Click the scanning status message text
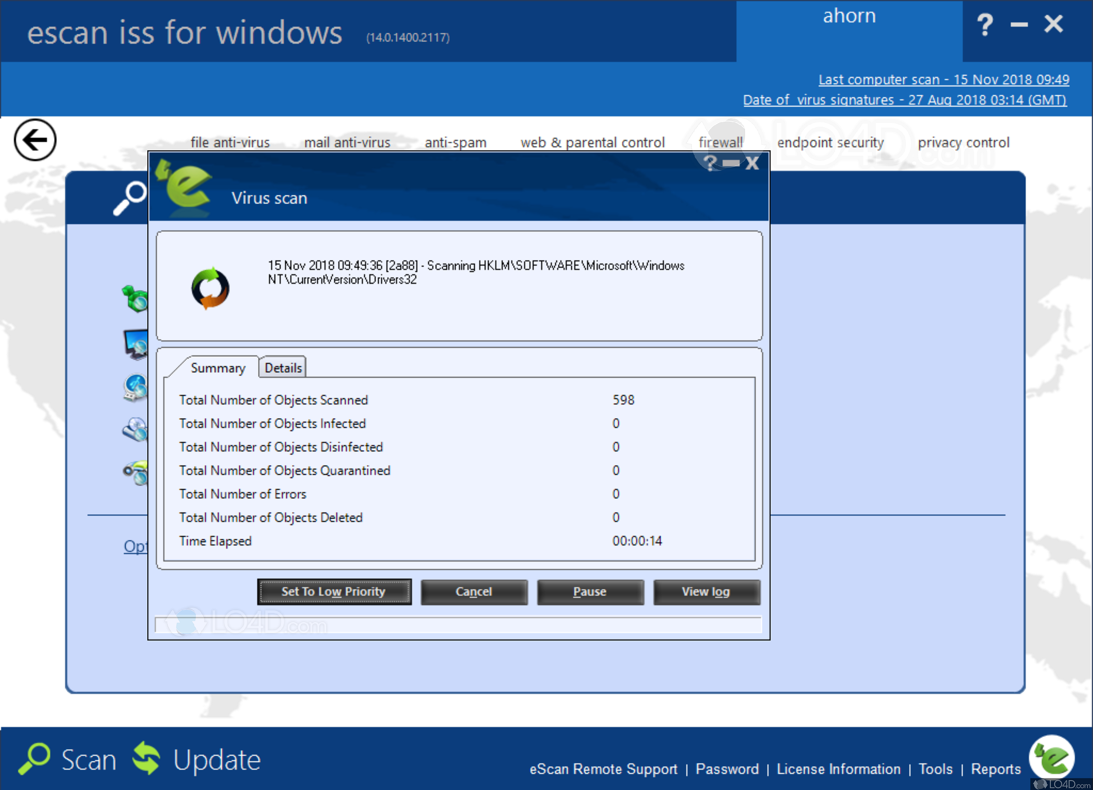Screen dimensions: 1093x790 [x=476, y=272]
